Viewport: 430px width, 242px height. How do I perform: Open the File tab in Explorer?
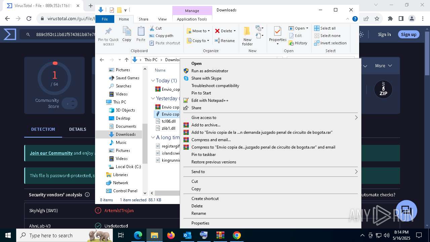[105, 19]
